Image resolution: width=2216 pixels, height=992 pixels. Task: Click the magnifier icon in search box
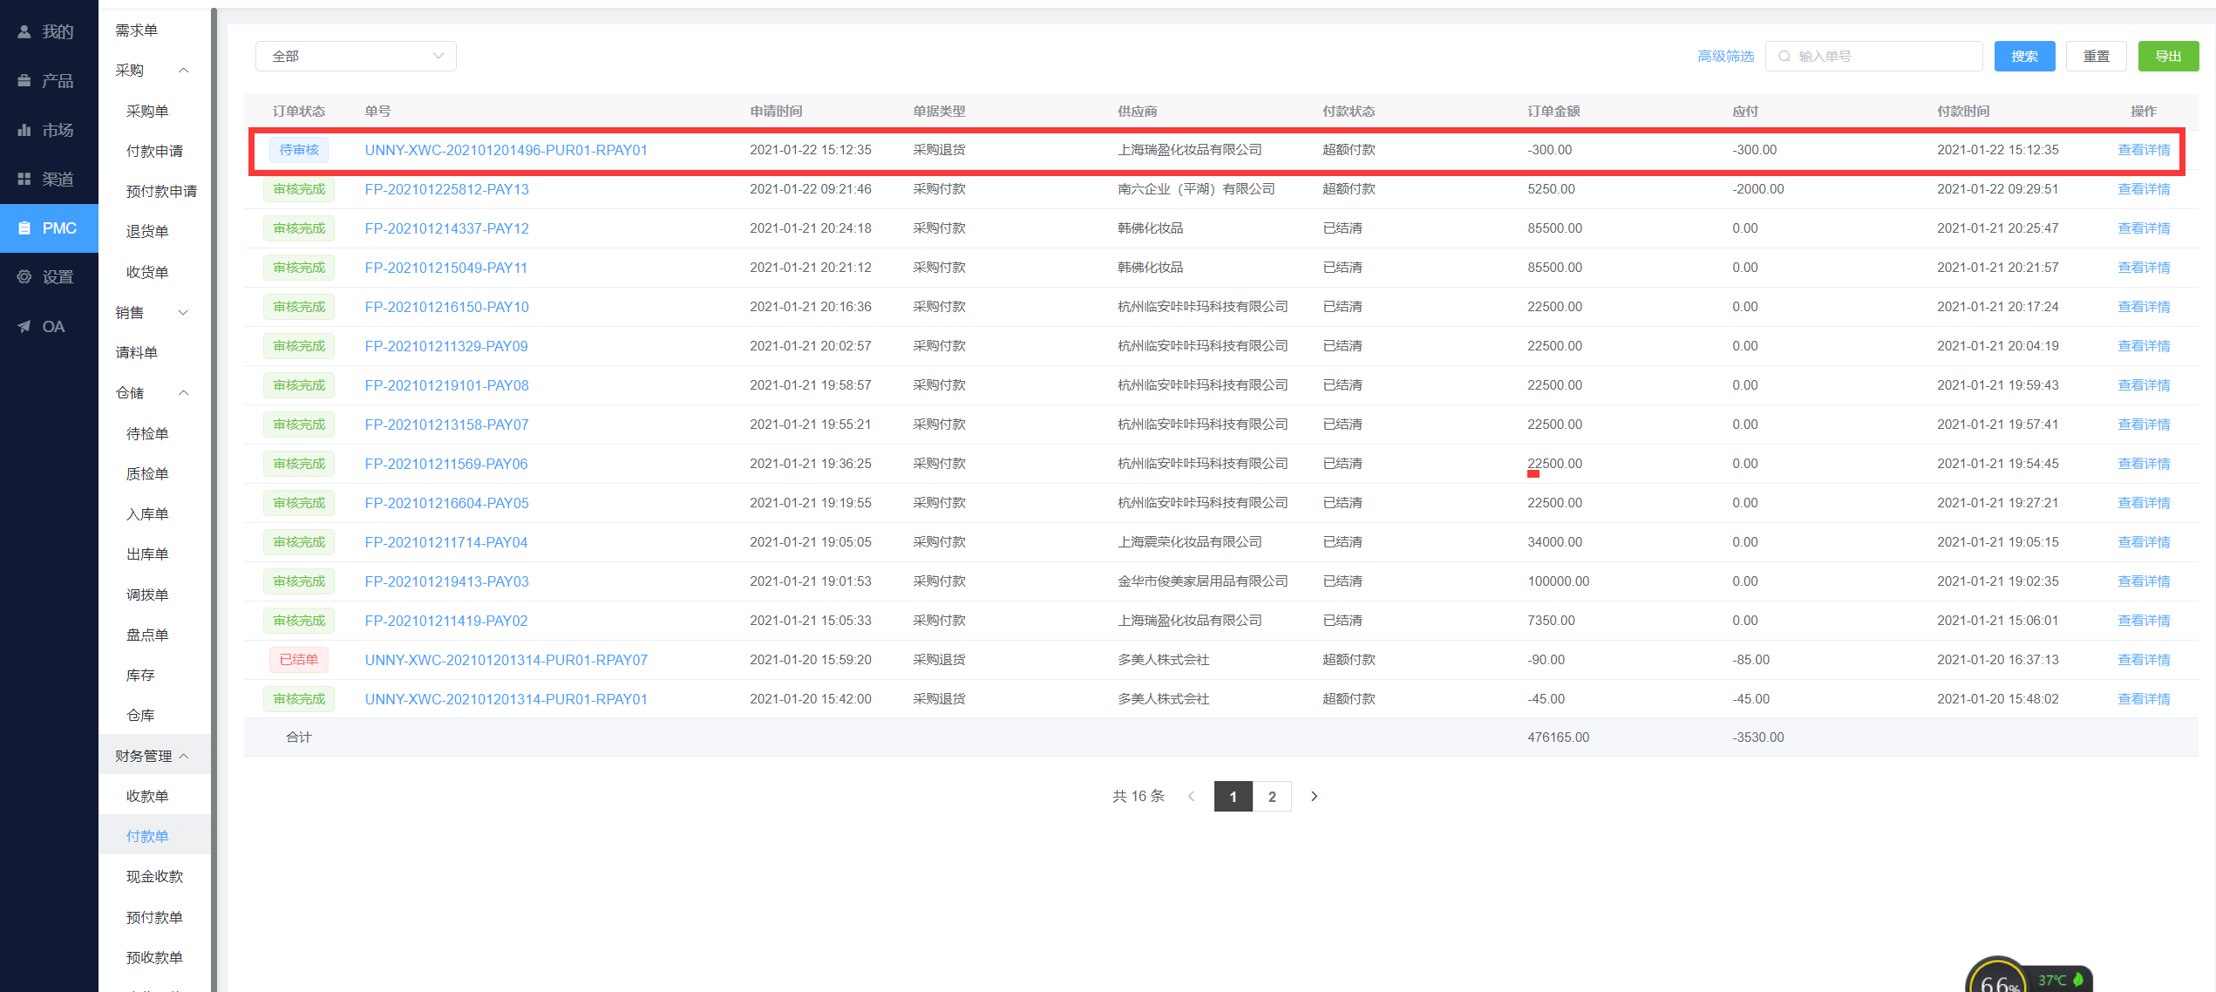(1784, 57)
